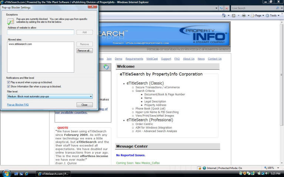
Task: Click the eTitleSearch.com taskbar button
Action: 53,174
